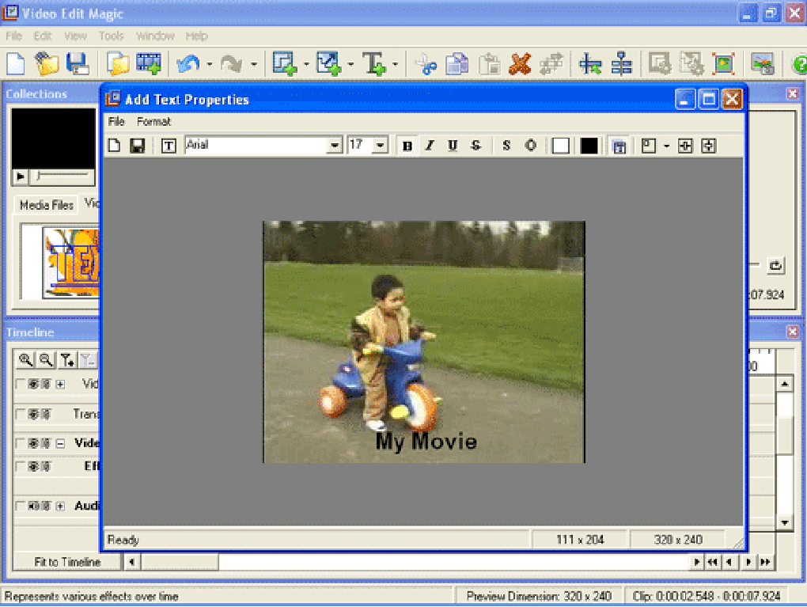Click the split clip icon with green arrow
Image resolution: width=807 pixels, height=607 pixels.
point(589,64)
